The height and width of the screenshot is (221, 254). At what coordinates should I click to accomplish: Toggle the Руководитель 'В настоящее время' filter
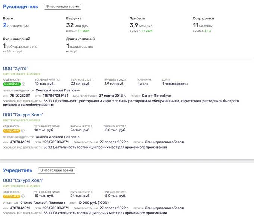pyautogui.click(x=62, y=7)
